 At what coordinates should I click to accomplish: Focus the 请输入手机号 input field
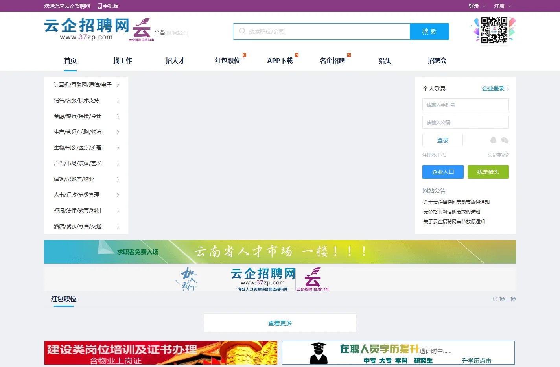click(466, 105)
